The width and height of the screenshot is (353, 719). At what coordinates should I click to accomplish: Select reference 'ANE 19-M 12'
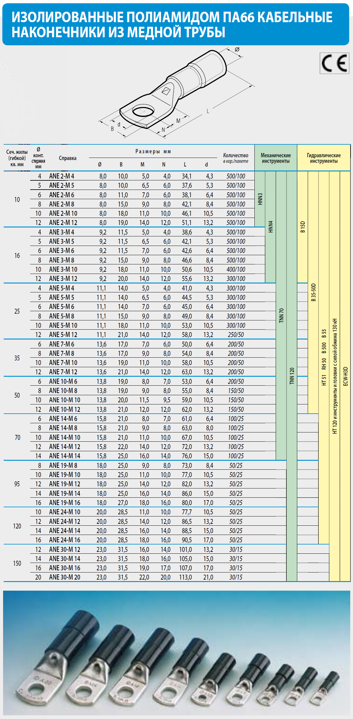65,484
